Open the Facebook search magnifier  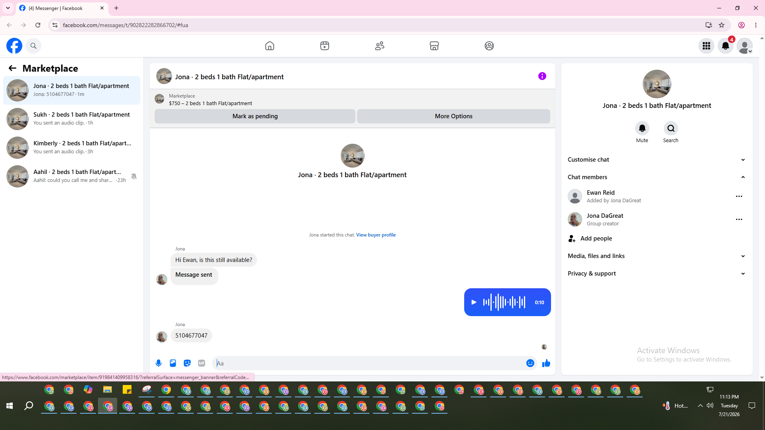(x=33, y=46)
